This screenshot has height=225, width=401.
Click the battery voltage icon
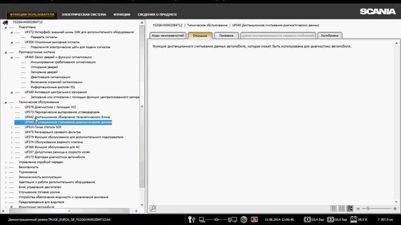point(353,219)
